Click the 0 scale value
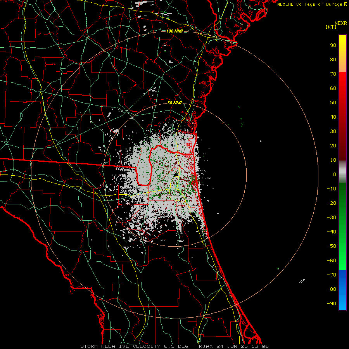 tap(335, 174)
